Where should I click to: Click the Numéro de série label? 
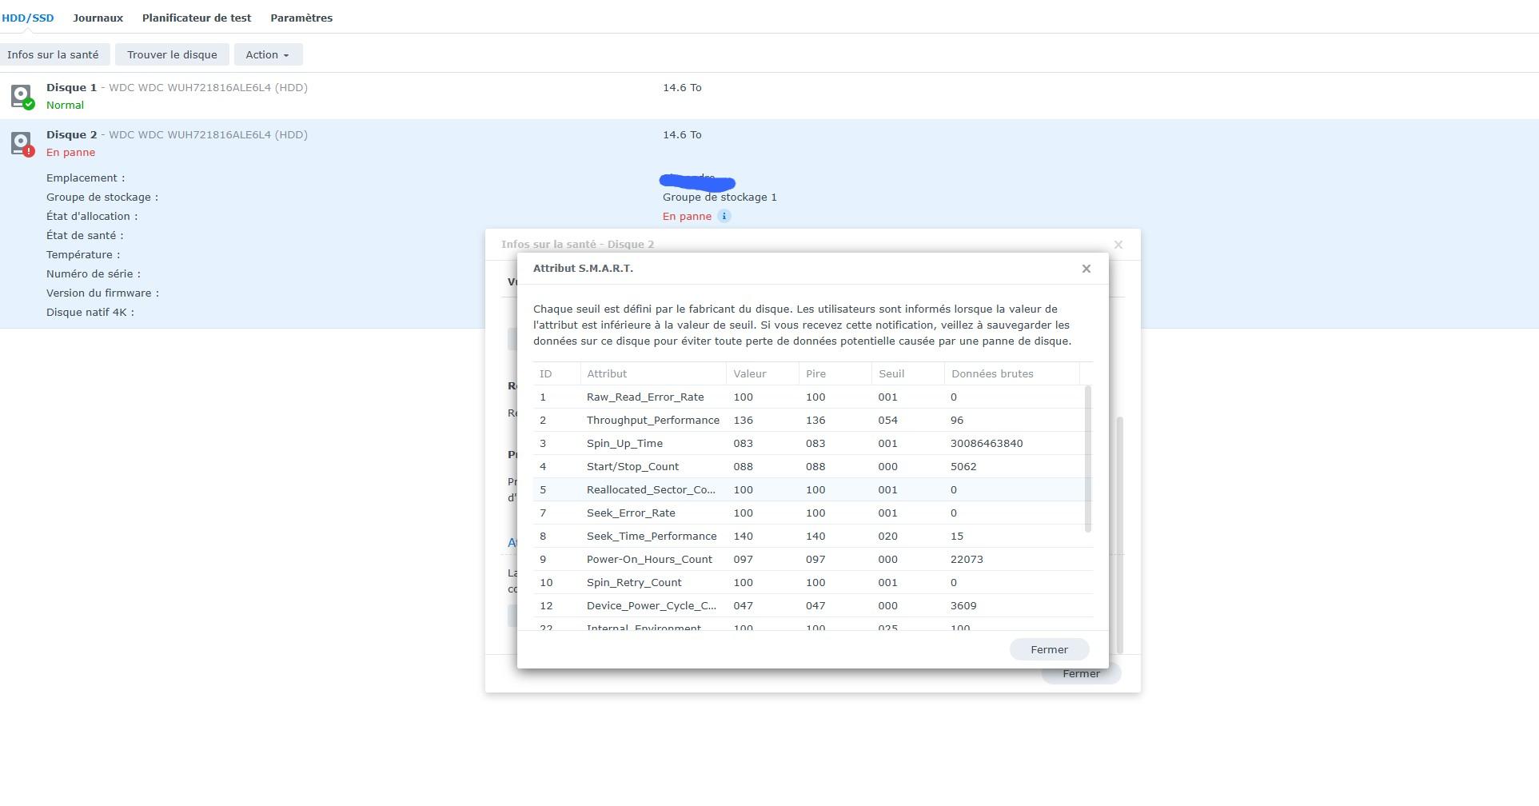tap(94, 273)
